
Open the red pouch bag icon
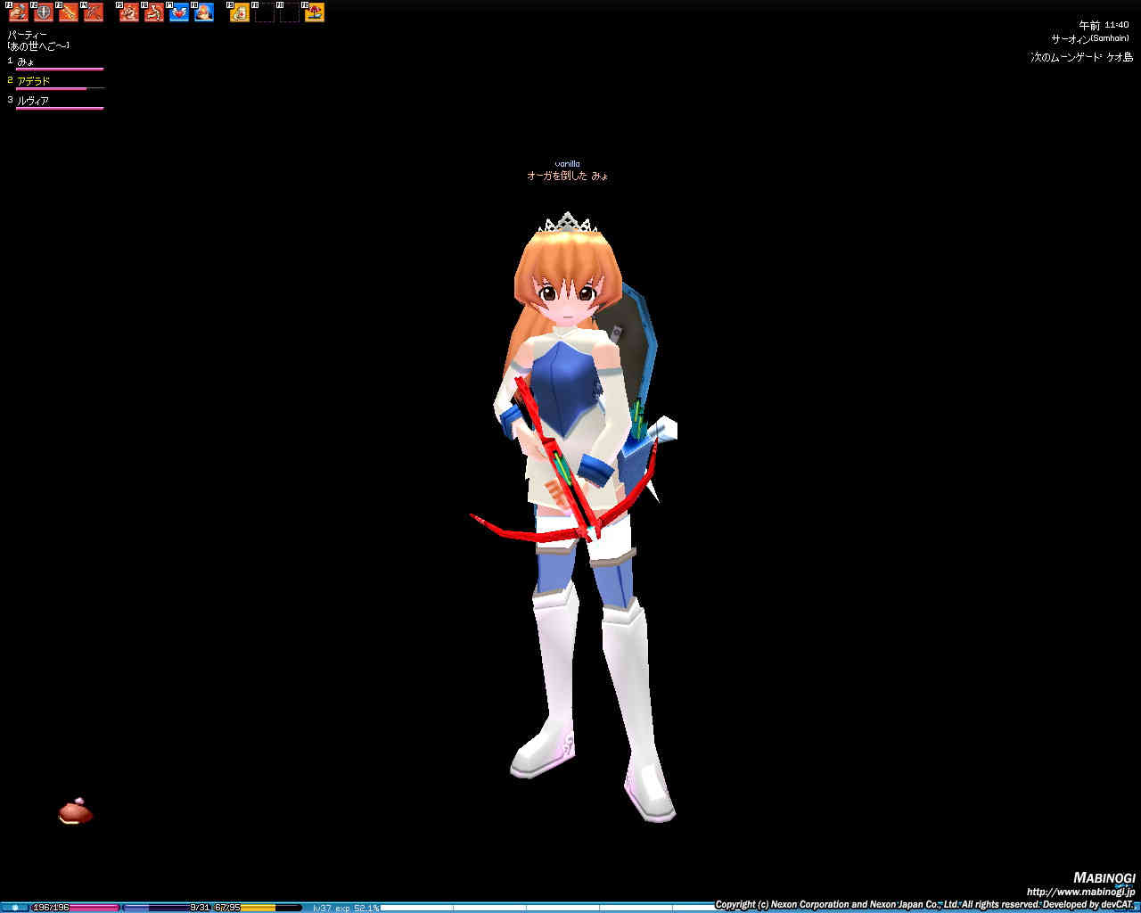pyautogui.click(x=76, y=811)
